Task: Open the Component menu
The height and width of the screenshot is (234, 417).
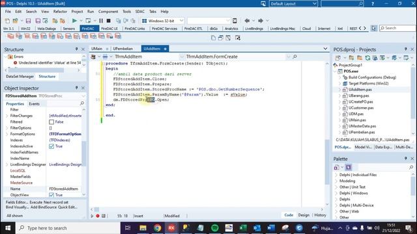Action: point(108,12)
